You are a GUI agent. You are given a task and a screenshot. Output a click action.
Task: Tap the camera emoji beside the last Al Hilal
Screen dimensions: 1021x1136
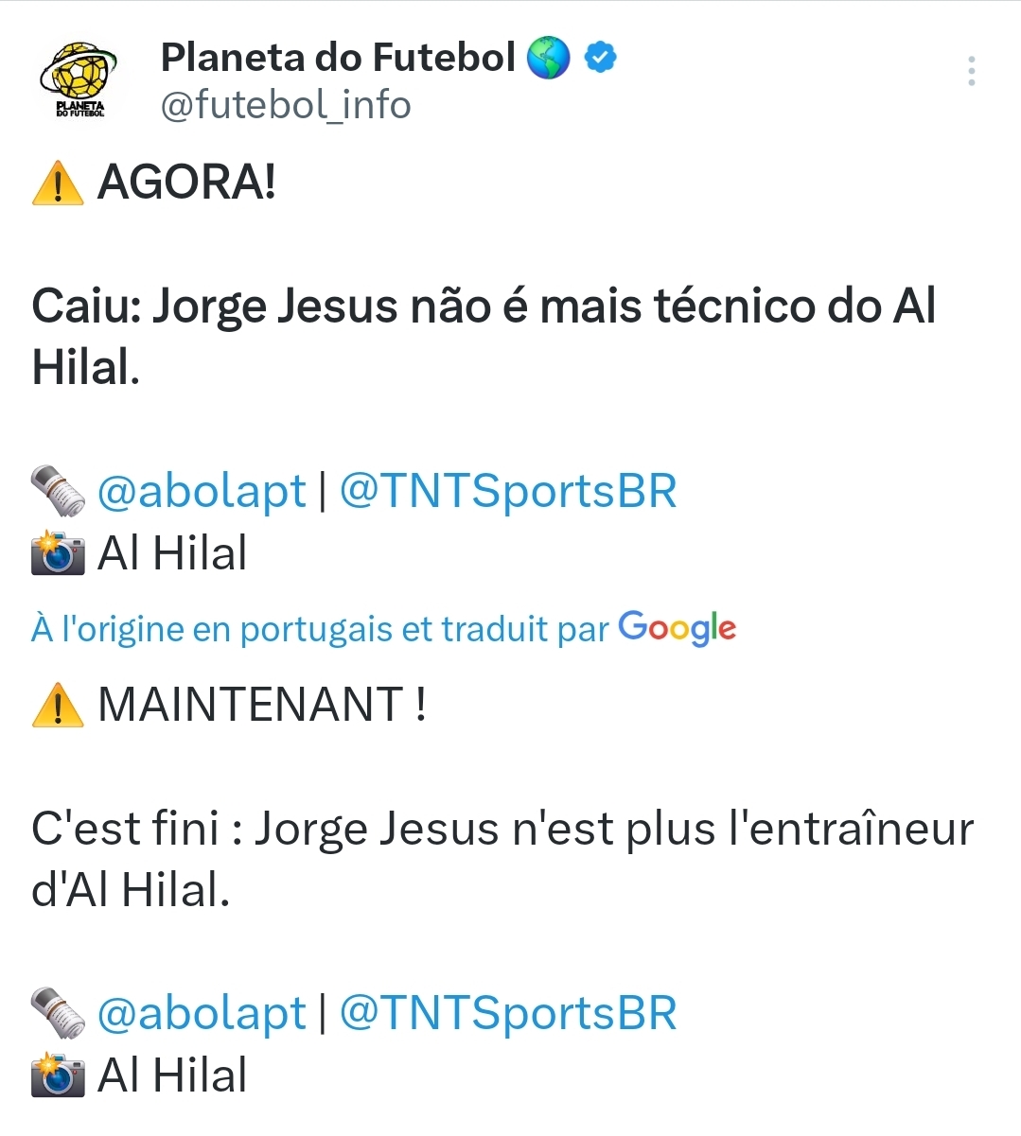tap(58, 1075)
